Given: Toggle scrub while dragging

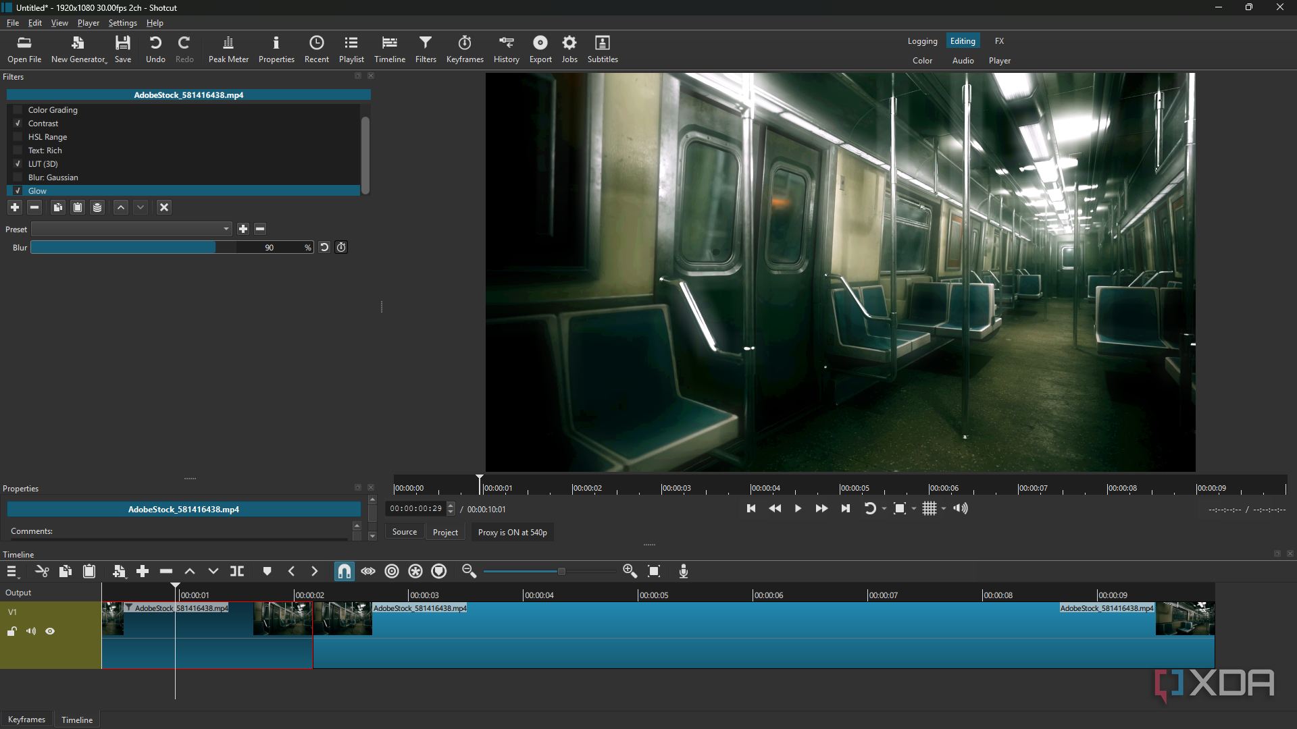Looking at the screenshot, I should click(368, 571).
